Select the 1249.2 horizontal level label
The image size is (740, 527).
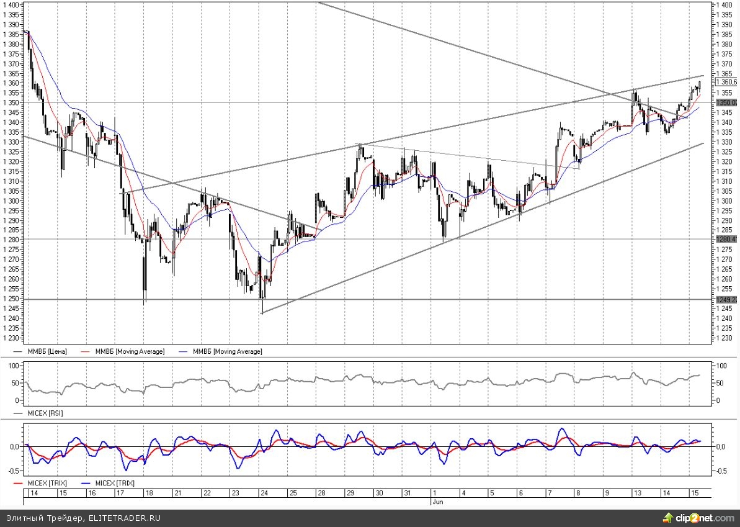[726, 299]
